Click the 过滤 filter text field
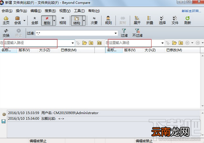This screenshot has height=143, width=204. tap(75, 33)
